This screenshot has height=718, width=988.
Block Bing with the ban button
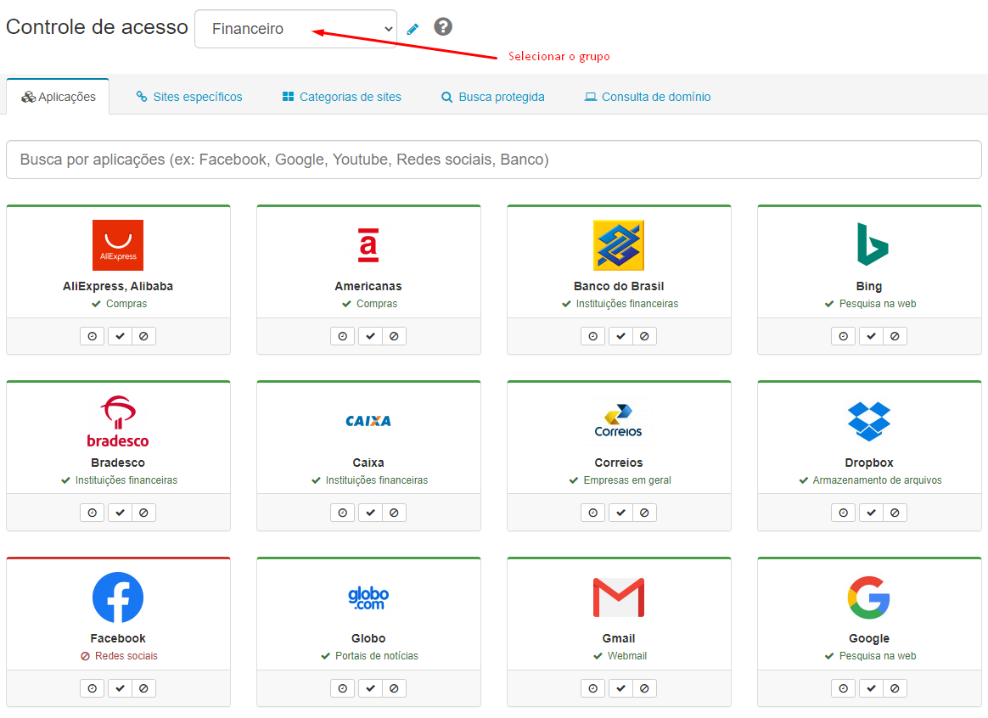(895, 336)
